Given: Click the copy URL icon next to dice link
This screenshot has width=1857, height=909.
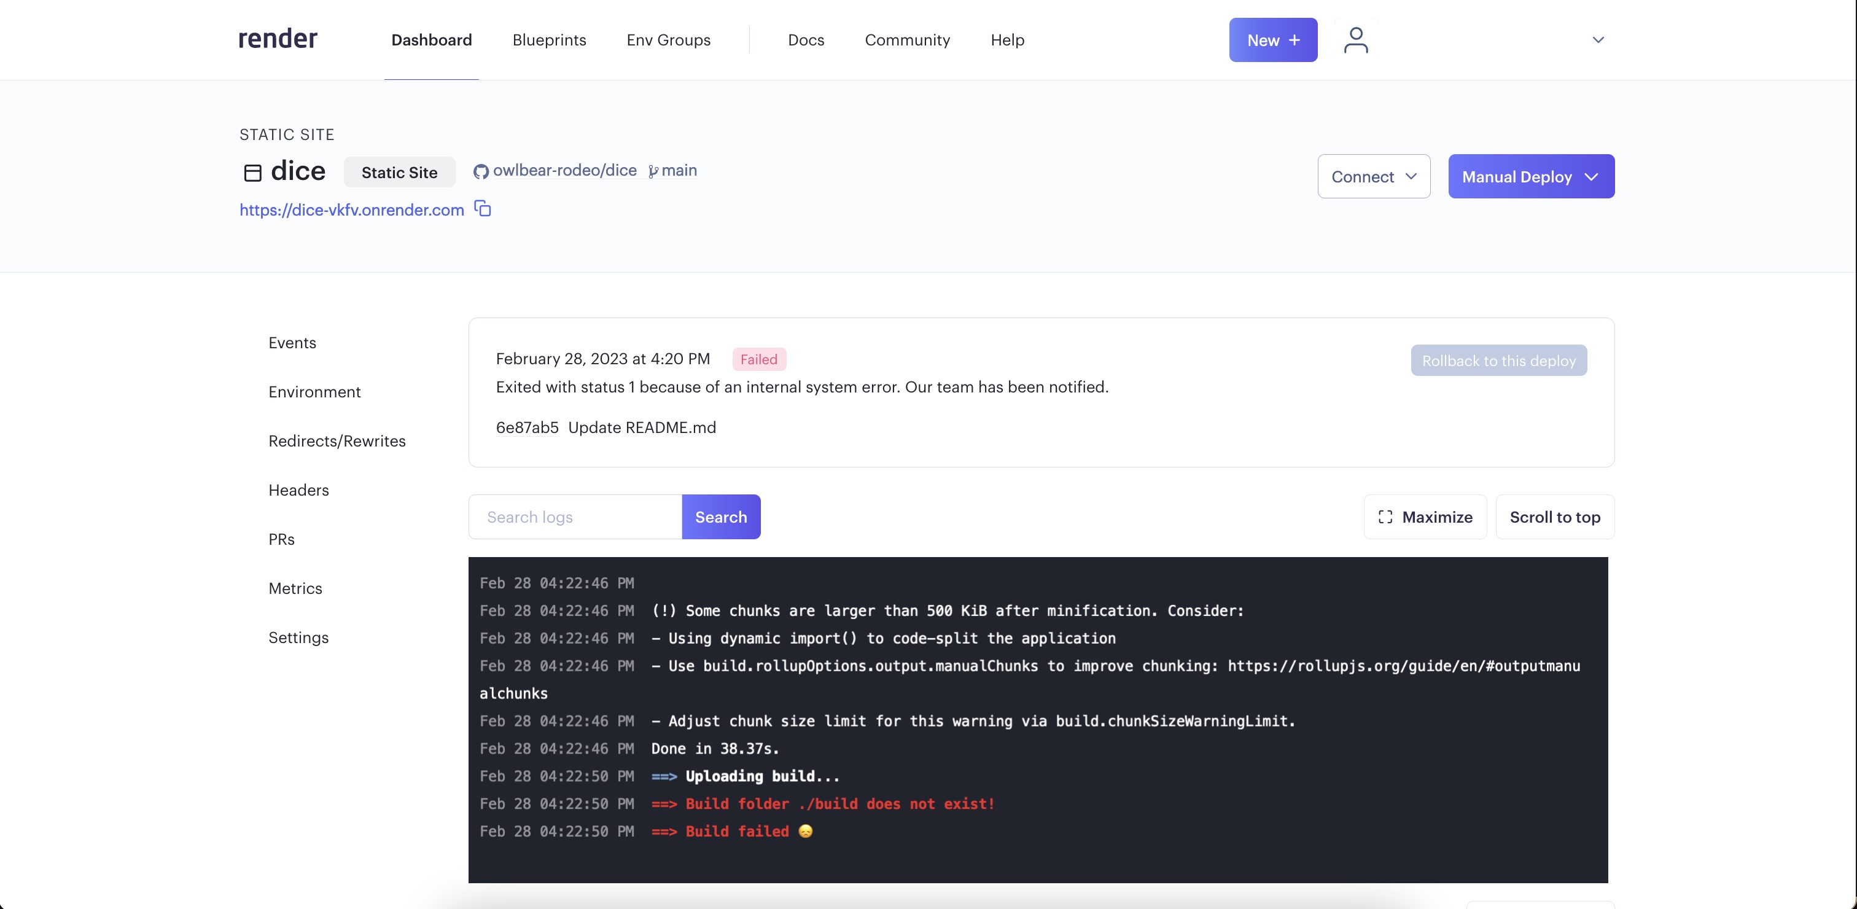Looking at the screenshot, I should click(482, 209).
